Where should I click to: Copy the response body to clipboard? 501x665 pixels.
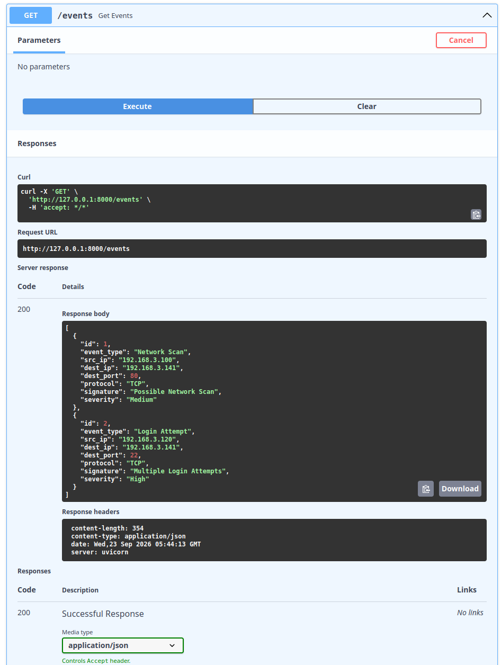426,489
